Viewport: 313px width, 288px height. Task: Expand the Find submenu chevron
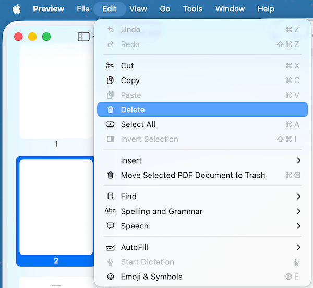pyautogui.click(x=298, y=197)
